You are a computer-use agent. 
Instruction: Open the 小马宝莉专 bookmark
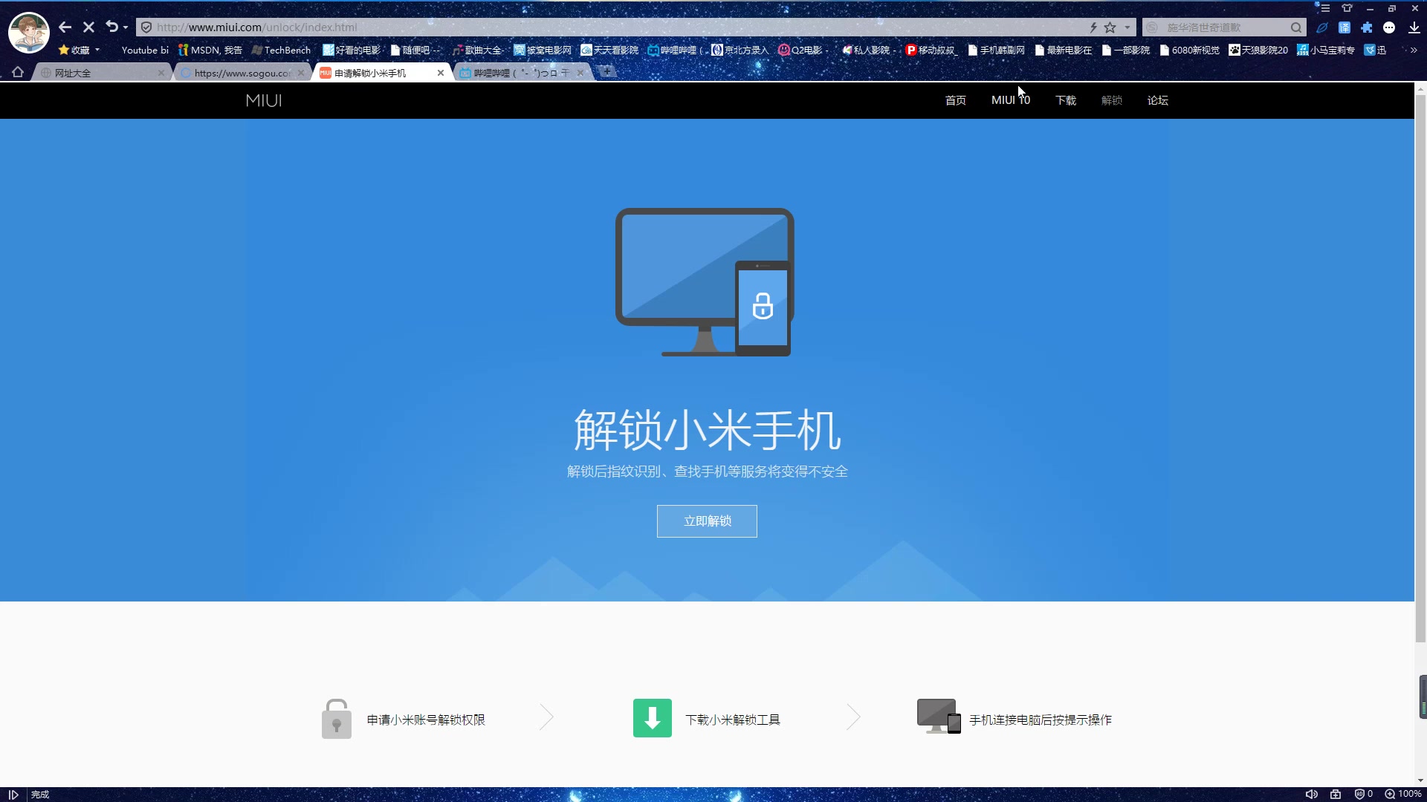1326,50
